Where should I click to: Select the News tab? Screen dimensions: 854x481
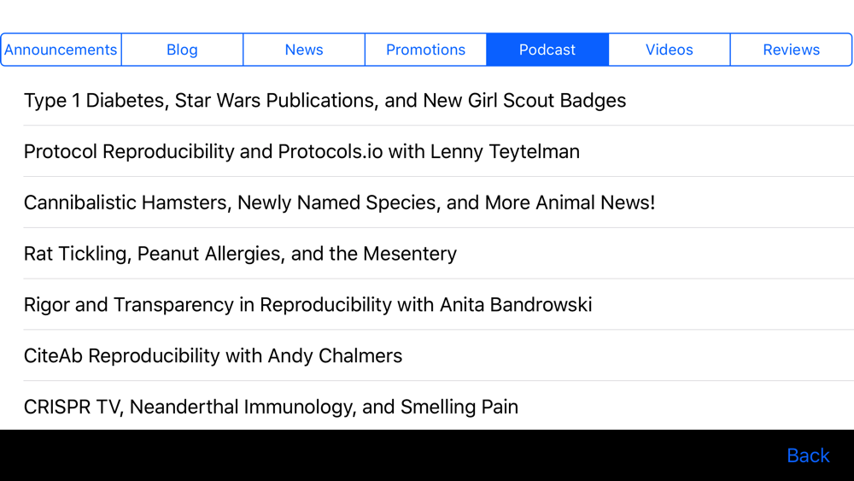304,50
